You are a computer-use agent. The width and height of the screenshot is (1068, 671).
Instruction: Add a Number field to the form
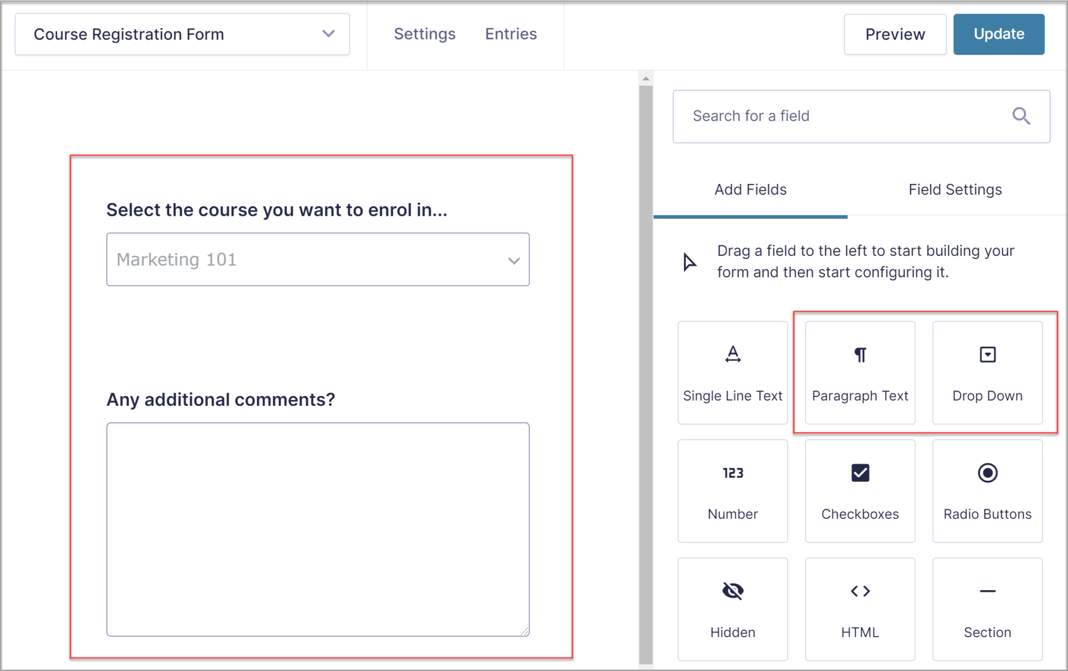click(732, 490)
